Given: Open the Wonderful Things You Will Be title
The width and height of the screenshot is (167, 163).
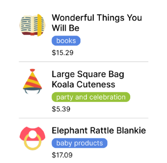Looking at the screenshot, I should point(97,23).
